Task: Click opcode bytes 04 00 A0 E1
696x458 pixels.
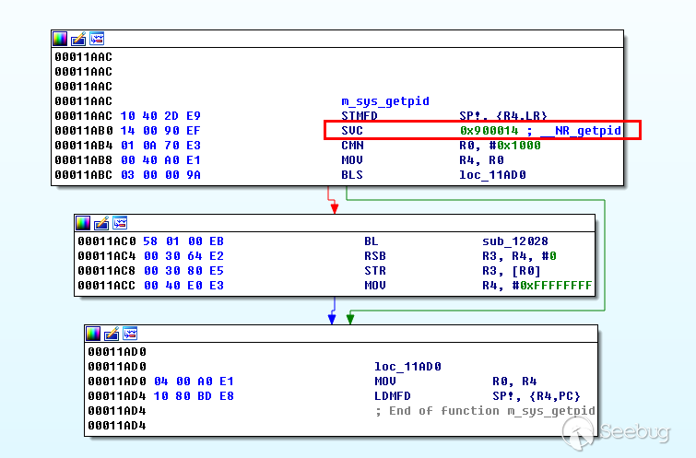Action: (x=194, y=382)
